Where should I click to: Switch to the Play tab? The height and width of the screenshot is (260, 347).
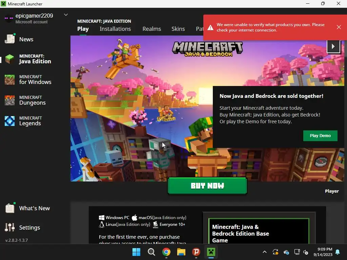click(83, 29)
